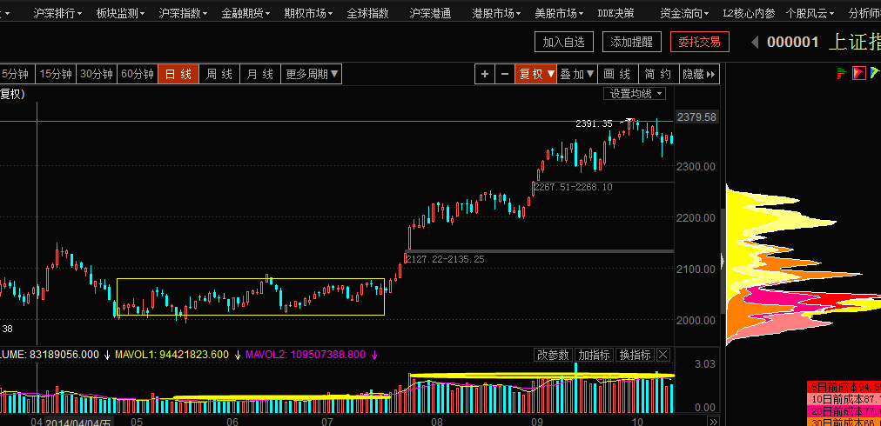Switch chart to 周线 weekly period

click(219, 75)
